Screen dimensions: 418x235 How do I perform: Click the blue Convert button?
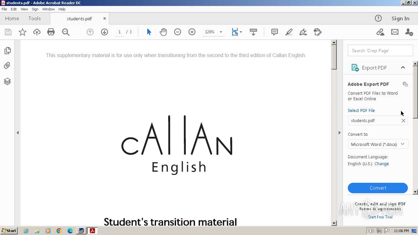pyautogui.click(x=378, y=188)
